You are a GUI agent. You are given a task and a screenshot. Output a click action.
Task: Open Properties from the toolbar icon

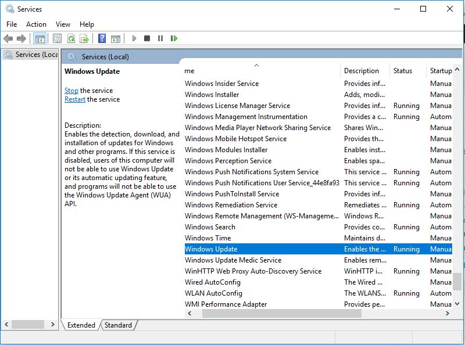pos(57,39)
